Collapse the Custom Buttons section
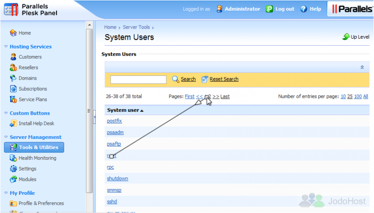 (6, 113)
